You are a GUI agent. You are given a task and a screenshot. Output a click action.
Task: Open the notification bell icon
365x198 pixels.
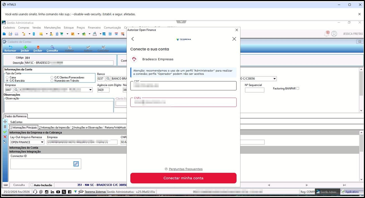pyautogui.click(x=327, y=34)
